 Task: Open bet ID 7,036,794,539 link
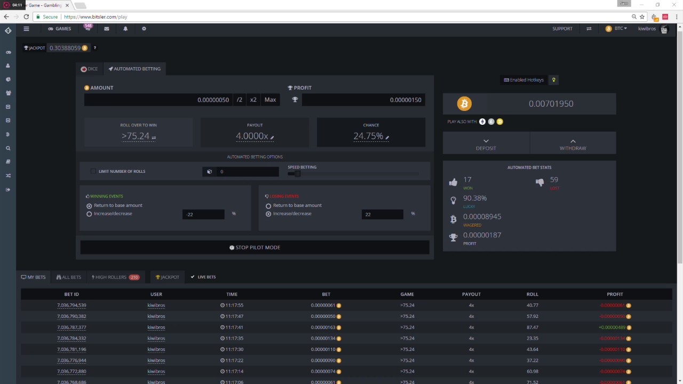point(72,306)
